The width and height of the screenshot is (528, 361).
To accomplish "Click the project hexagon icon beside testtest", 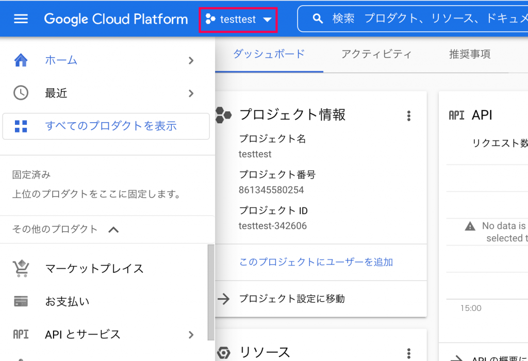I will (210, 19).
